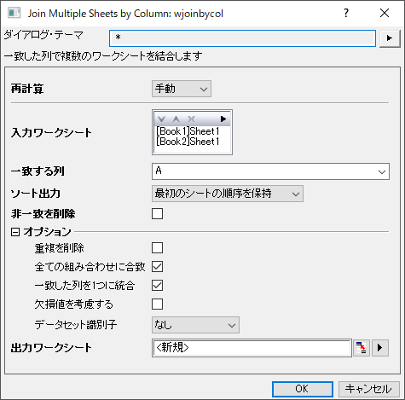405x400 pixels.
Task: Click the 一致する列 label
Action: [38, 171]
